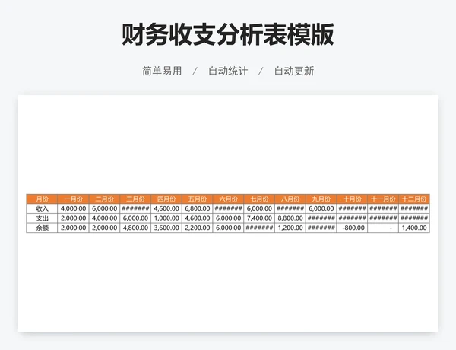Select the 五月份 column header

coord(198,199)
